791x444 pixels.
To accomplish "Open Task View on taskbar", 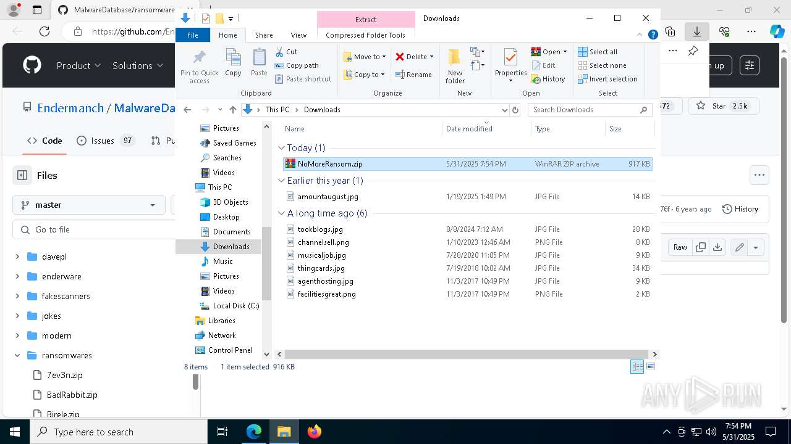I will tap(223, 432).
